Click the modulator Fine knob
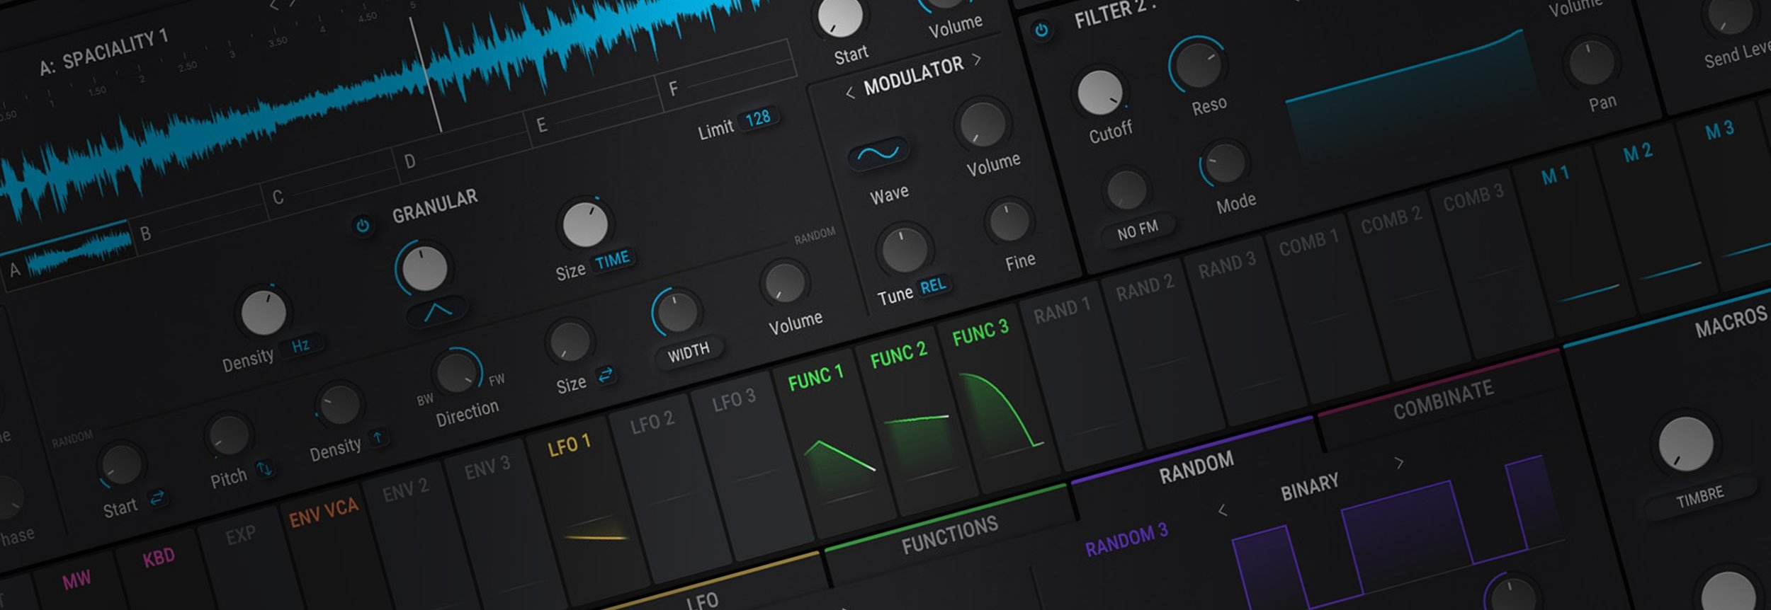Viewport: 1771px width, 610px height. pos(1009,221)
